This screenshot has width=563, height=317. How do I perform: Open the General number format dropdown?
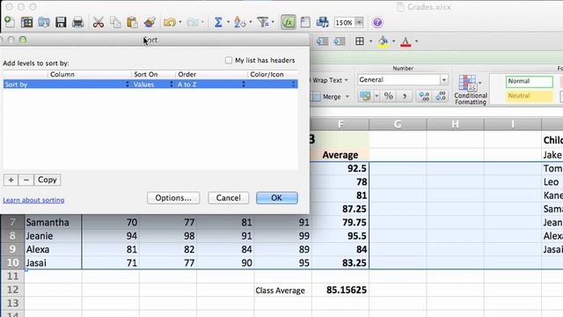[x=444, y=79]
